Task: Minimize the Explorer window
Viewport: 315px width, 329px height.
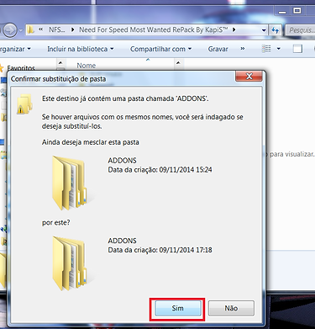Action: tap(282, 11)
